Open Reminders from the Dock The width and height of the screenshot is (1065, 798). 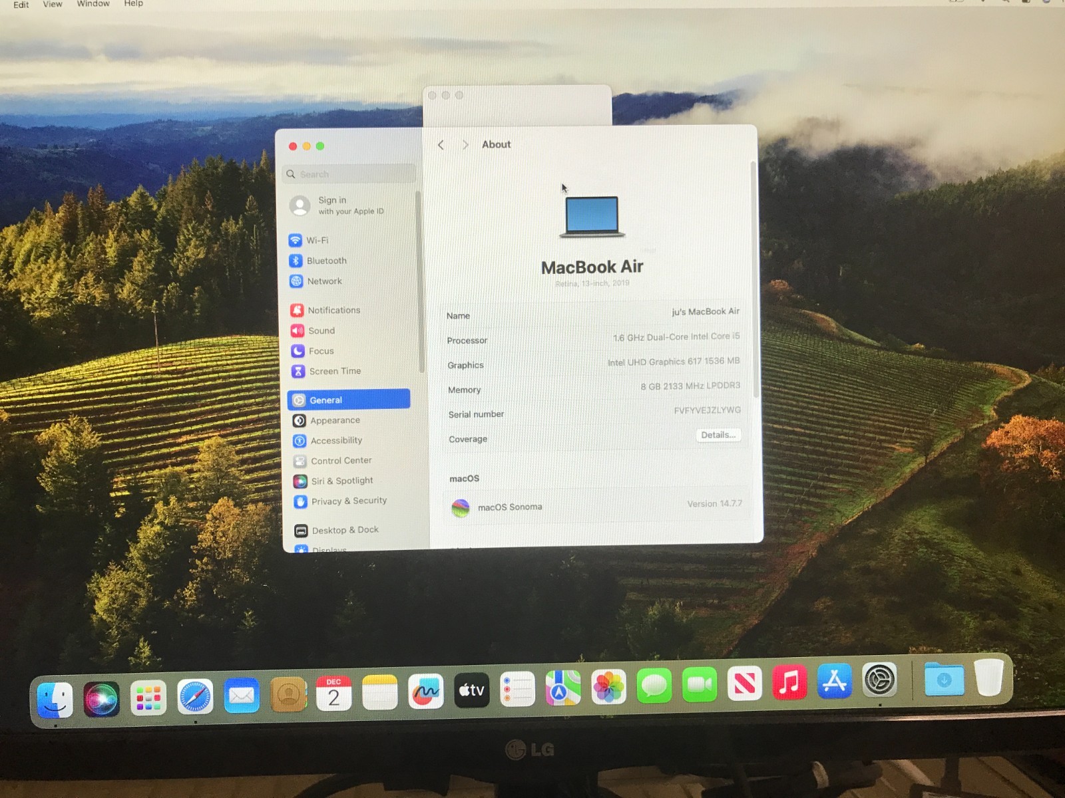coord(517,689)
